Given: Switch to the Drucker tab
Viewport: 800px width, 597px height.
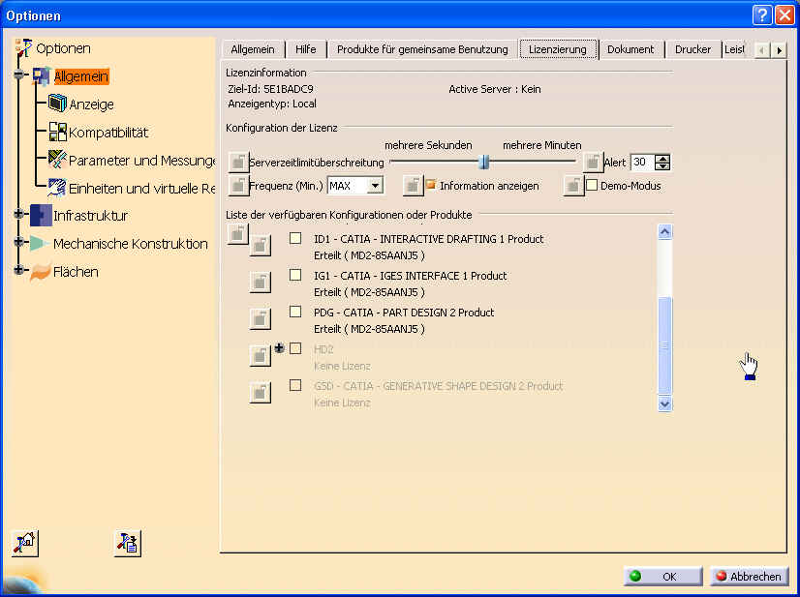Looking at the screenshot, I should pos(692,49).
